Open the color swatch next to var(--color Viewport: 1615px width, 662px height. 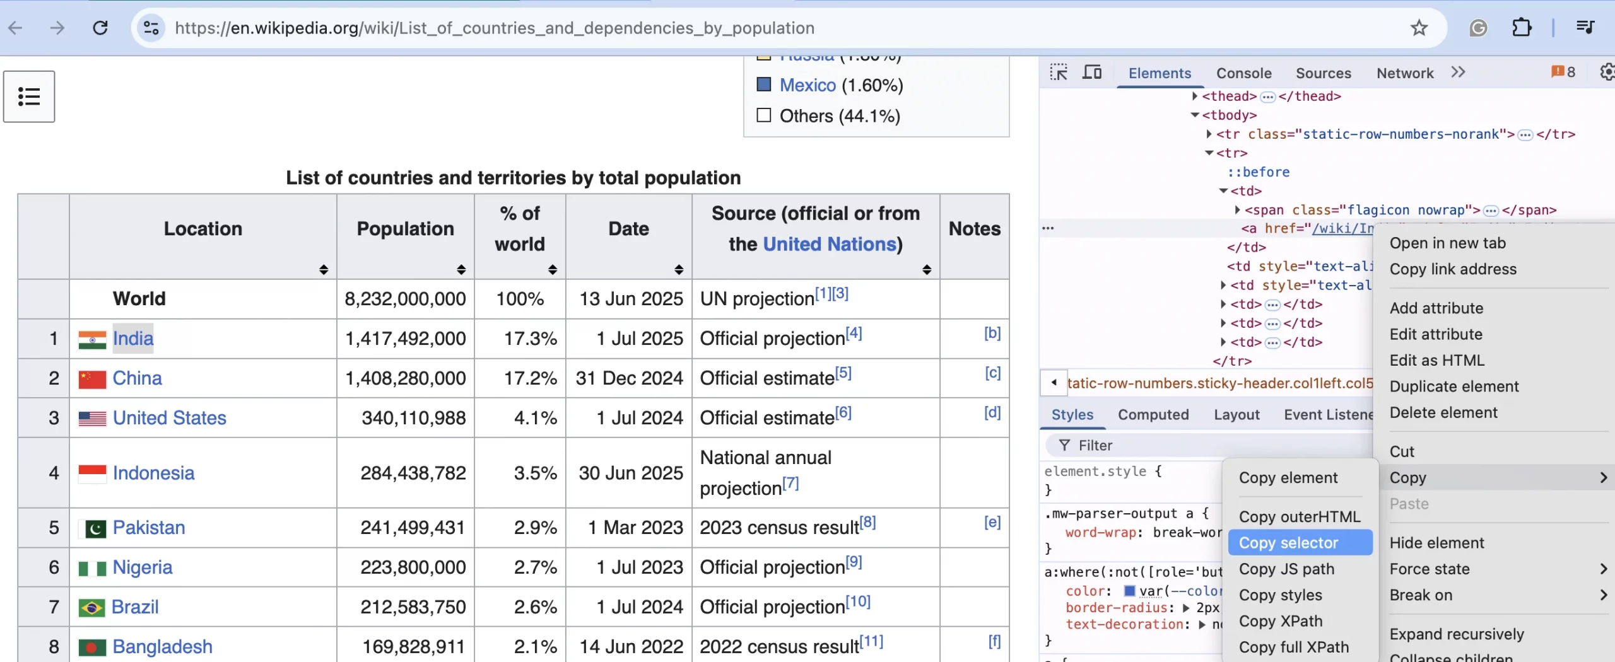pyautogui.click(x=1130, y=591)
